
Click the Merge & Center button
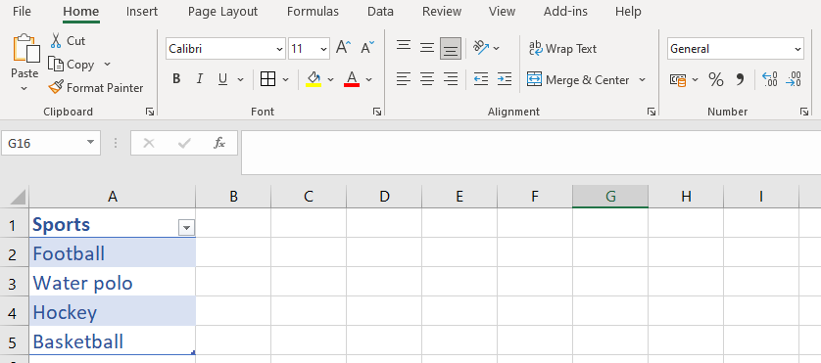tap(578, 80)
